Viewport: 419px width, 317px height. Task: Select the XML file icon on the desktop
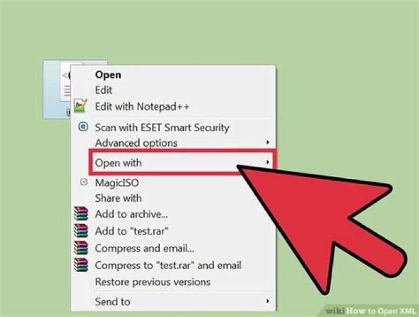click(x=56, y=89)
